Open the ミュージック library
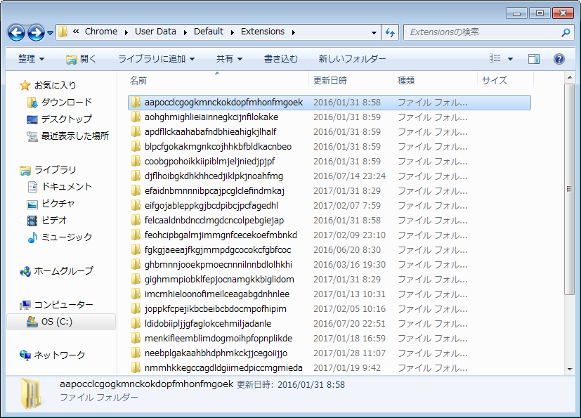The image size is (581, 418). coord(60,237)
